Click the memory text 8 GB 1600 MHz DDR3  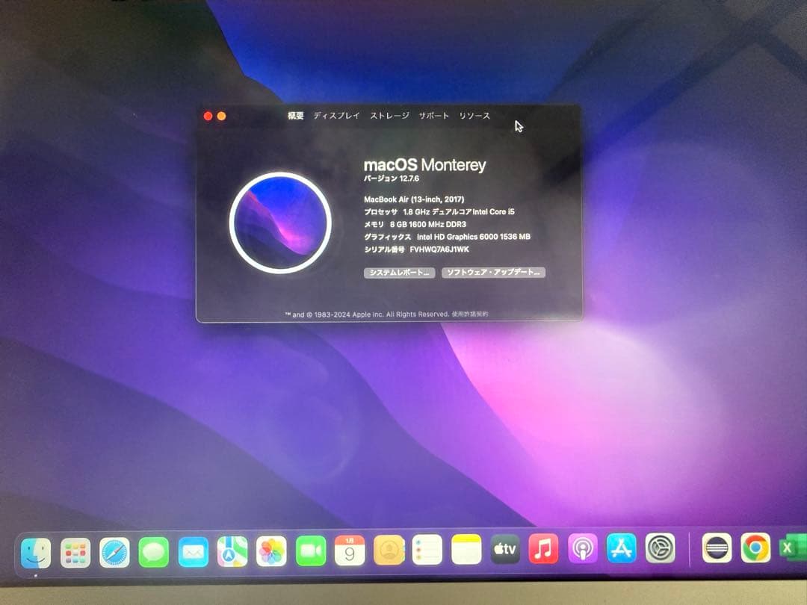pyautogui.click(x=428, y=224)
